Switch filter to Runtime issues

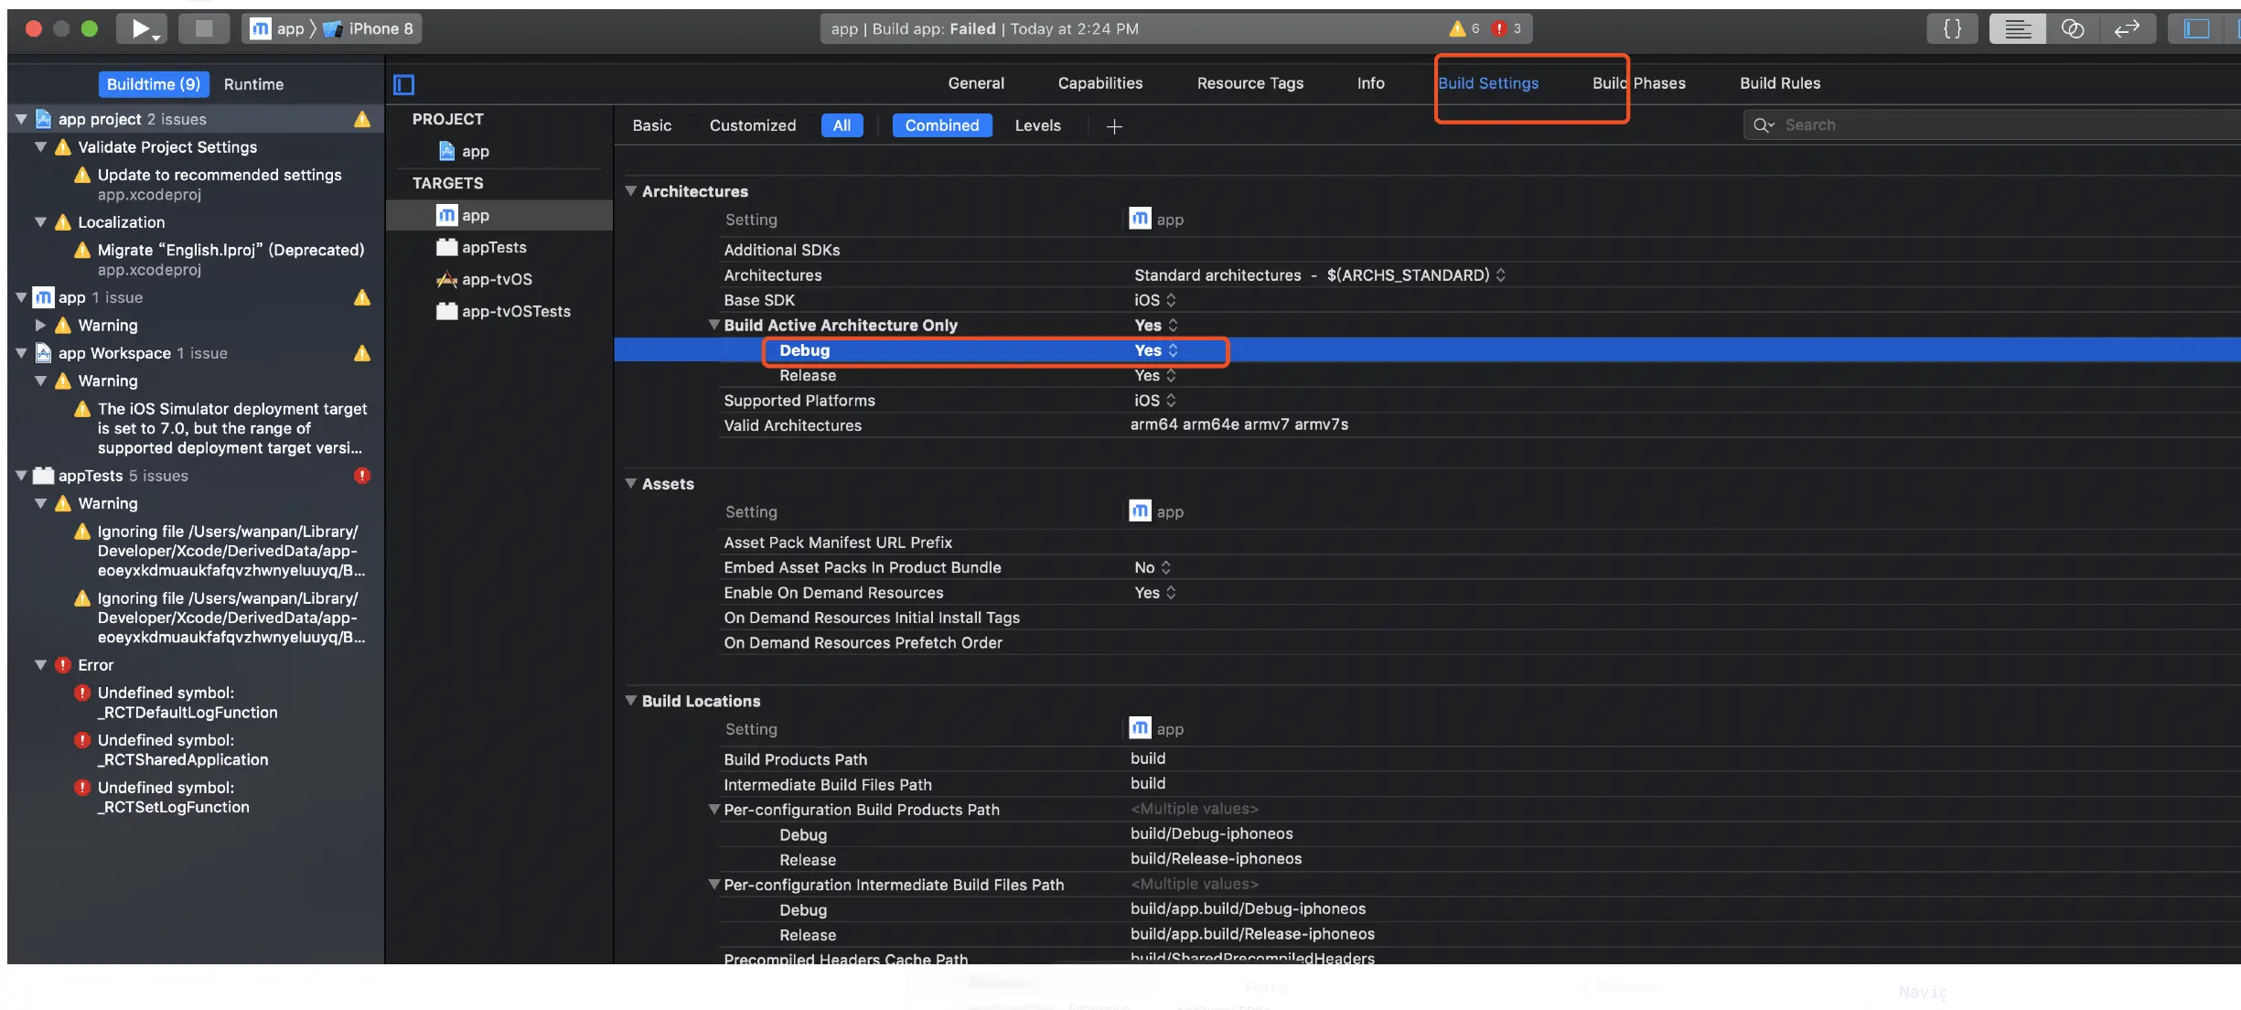click(x=253, y=84)
